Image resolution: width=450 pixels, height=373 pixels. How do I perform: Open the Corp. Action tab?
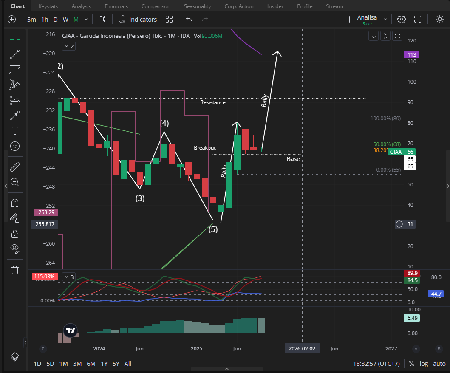click(239, 6)
